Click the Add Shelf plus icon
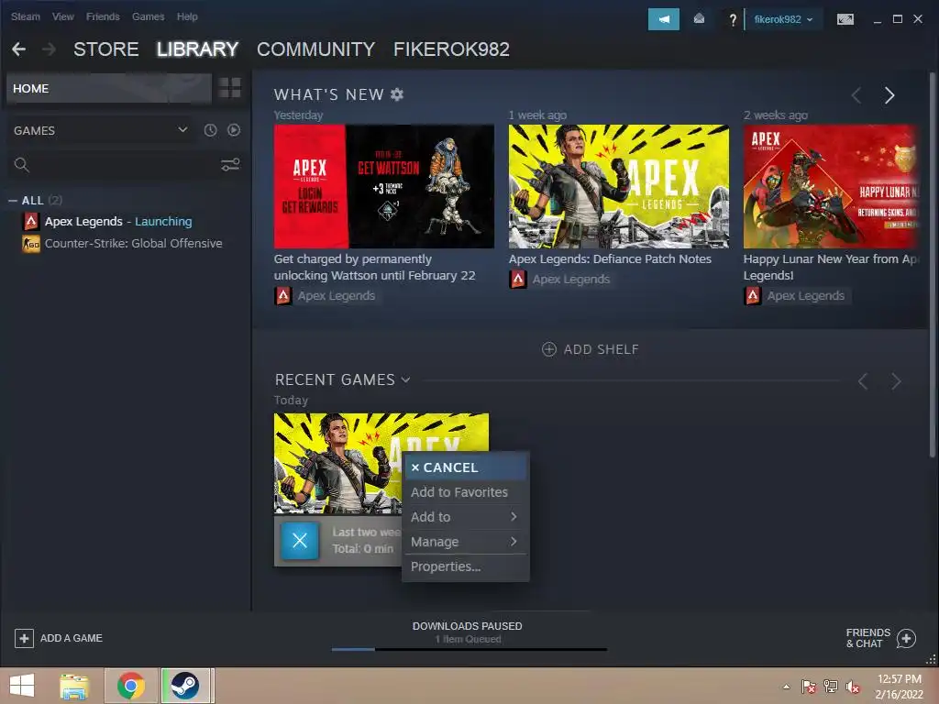939x704 pixels. coord(549,349)
